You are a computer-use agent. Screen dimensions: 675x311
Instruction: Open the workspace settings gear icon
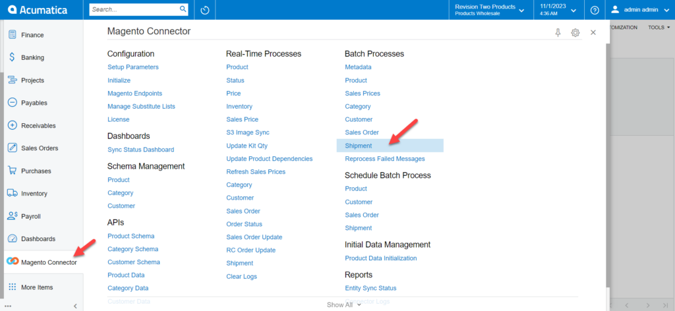pos(575,33)
